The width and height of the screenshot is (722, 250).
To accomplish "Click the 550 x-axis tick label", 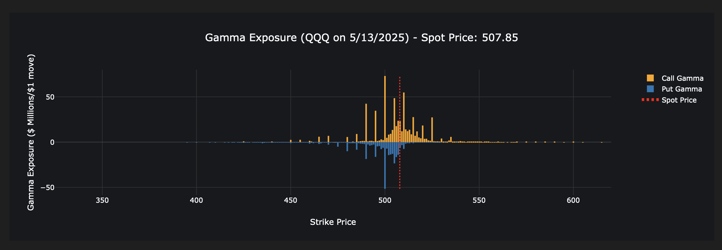I will [479, 200].
